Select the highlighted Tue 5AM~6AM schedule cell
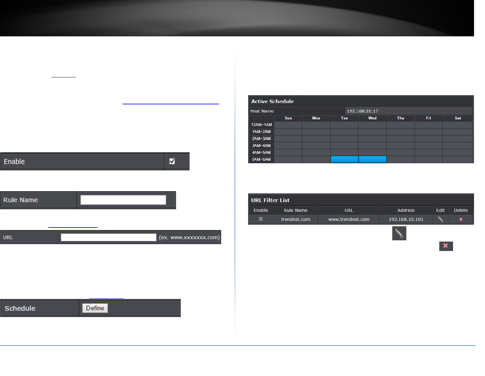The width and height of the screenshot is (485, 376). 344,159
